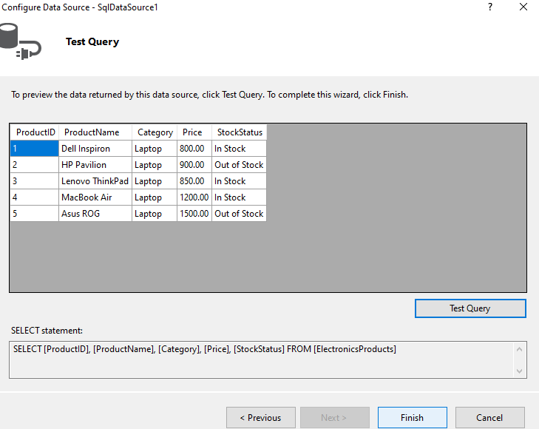Cancel the Configure Data Source wizard
The height and width of the screenshot is (429, 539).
click(490, 418)
